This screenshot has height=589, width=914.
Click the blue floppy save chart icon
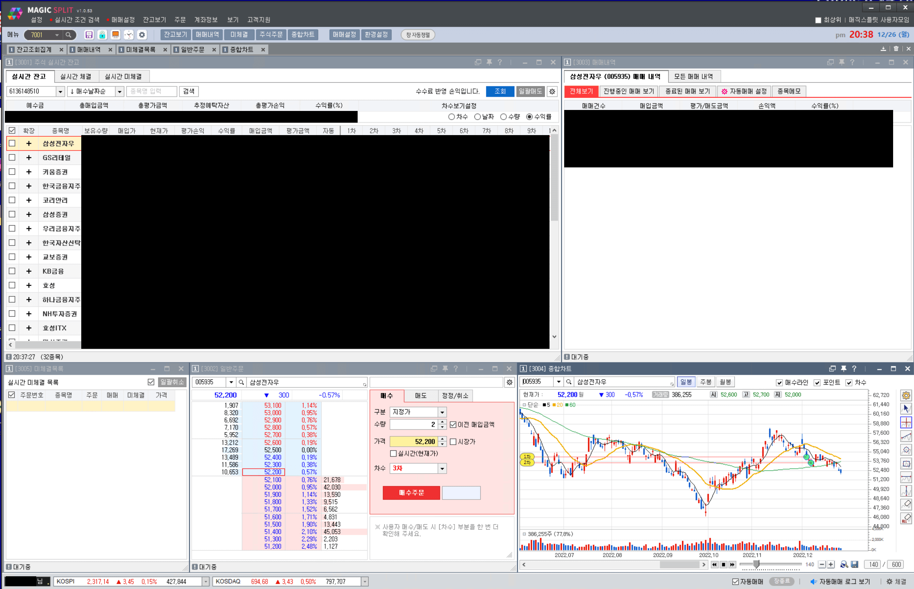(855, 565)
